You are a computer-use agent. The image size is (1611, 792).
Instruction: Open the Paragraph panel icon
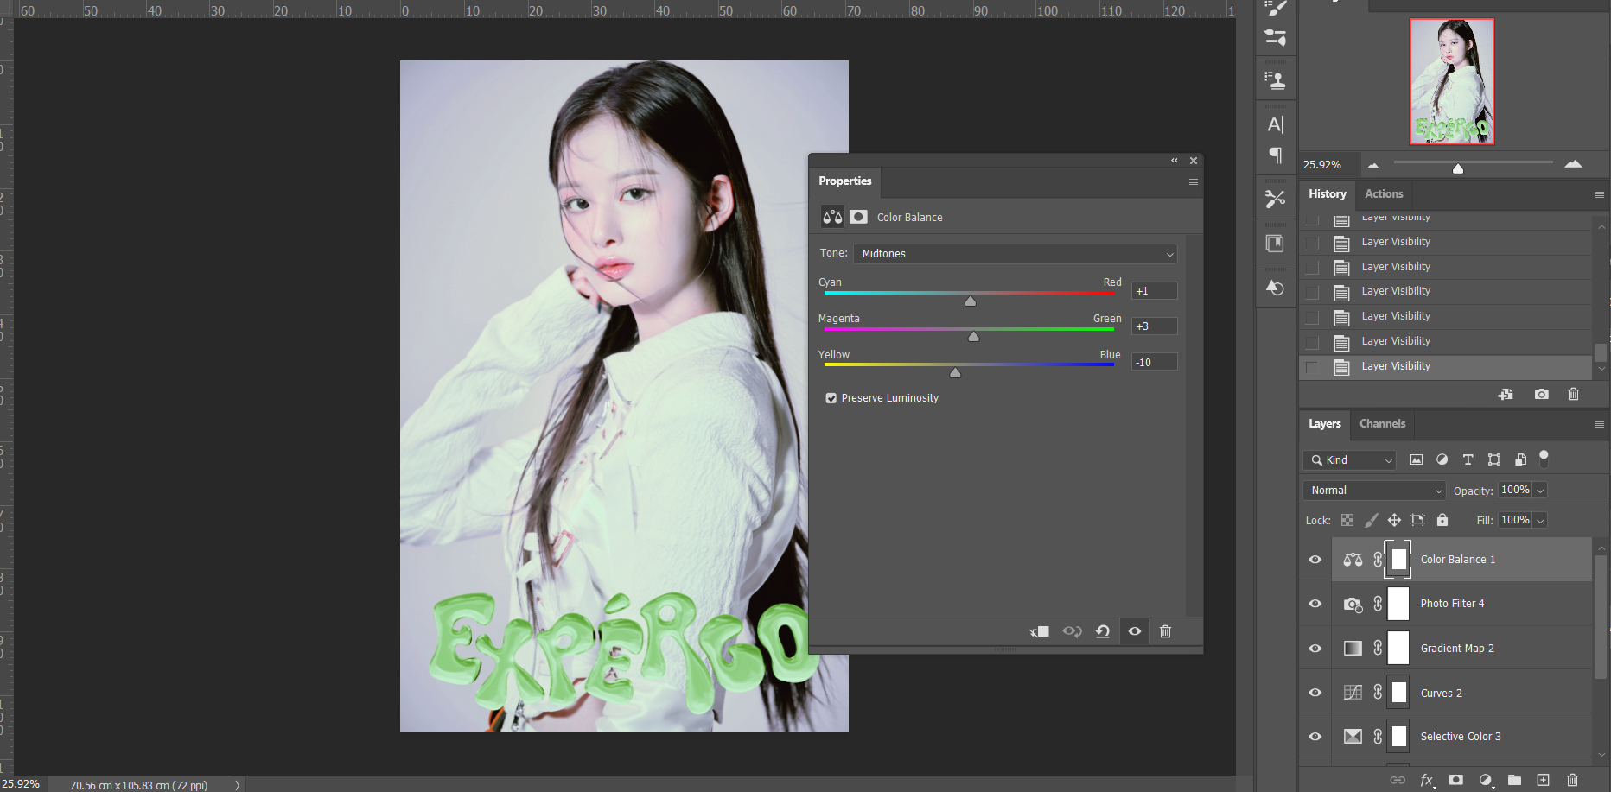1276,155
